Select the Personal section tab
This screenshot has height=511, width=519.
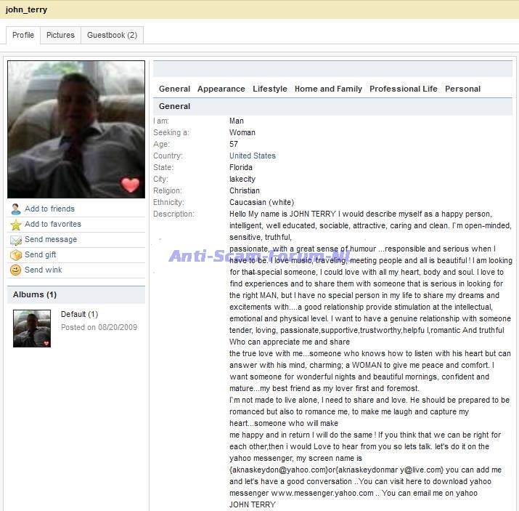[462, 89]
